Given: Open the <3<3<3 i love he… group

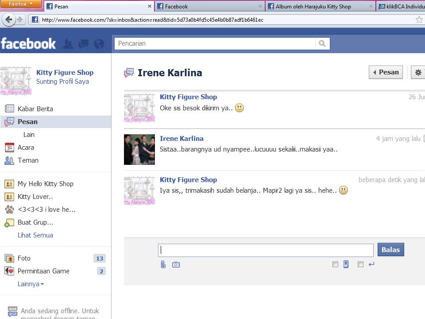Looking at the screenshot, I should (46, 210).
